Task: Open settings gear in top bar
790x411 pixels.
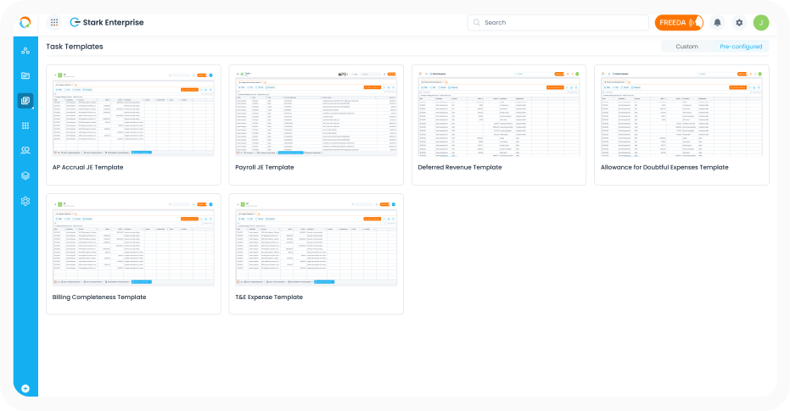Action: (x=739, y=23)
